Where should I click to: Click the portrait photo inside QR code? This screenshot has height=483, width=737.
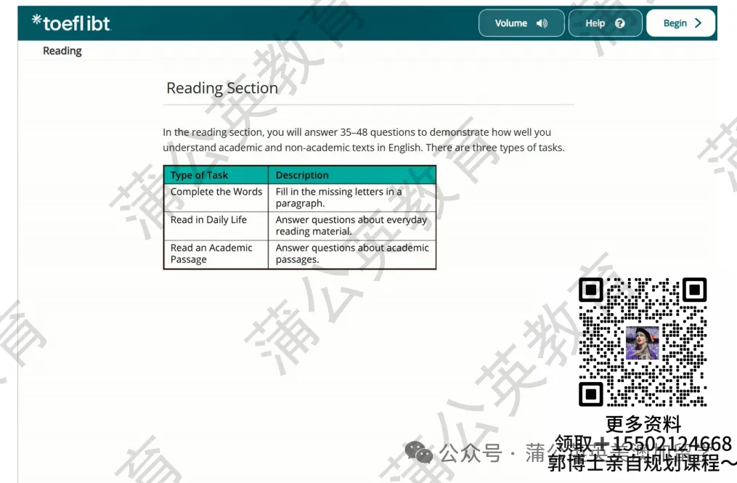click(643, 344)
